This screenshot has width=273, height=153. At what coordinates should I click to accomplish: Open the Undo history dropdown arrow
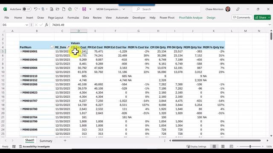(39, 9)
